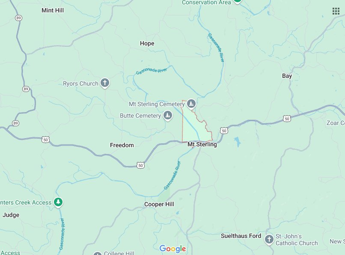Click the Bay place label
This screenshot has width=345, height=255.
(287, 76)
